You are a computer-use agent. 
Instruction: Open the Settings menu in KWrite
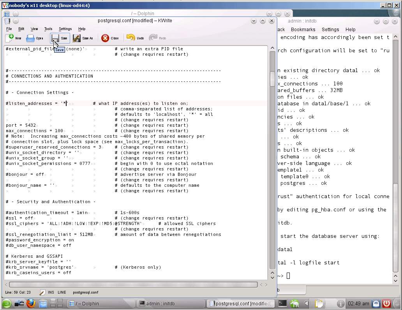[65, 29]
